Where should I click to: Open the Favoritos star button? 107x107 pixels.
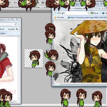(59, 18)
